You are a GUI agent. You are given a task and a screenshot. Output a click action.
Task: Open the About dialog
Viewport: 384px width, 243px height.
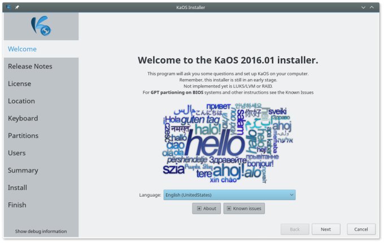(x=207, y=209)
